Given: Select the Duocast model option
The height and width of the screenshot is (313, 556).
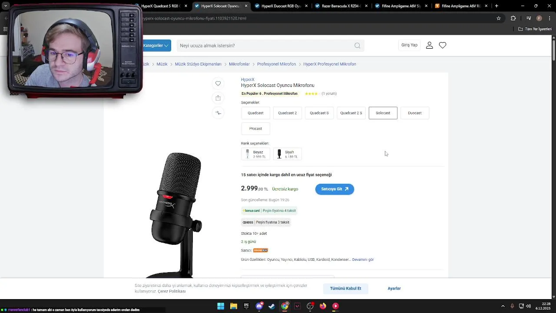Looking at the screenshot, I should point(415,113).
